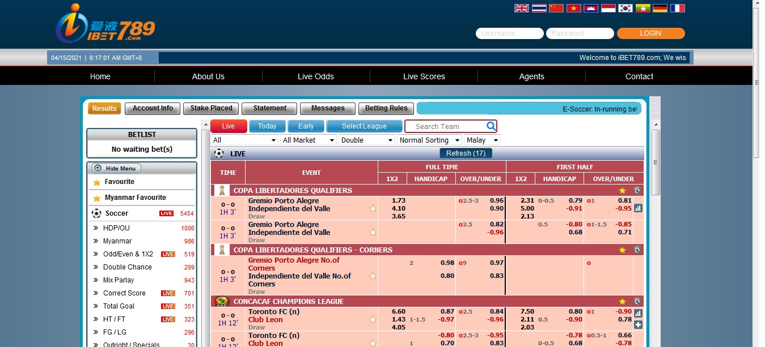Expand more bets for Toronto FC match
Screen dimensions: 765x347
pos(638,324)
